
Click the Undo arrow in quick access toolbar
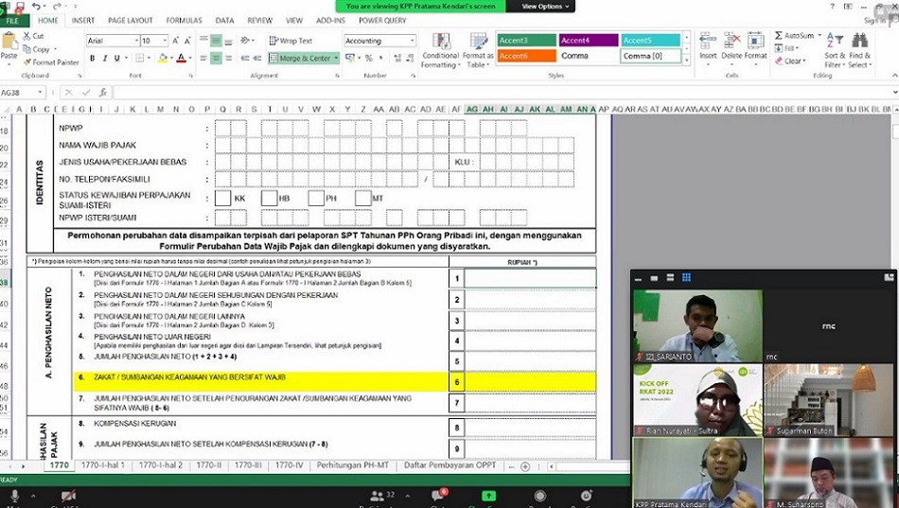(32, 6)
